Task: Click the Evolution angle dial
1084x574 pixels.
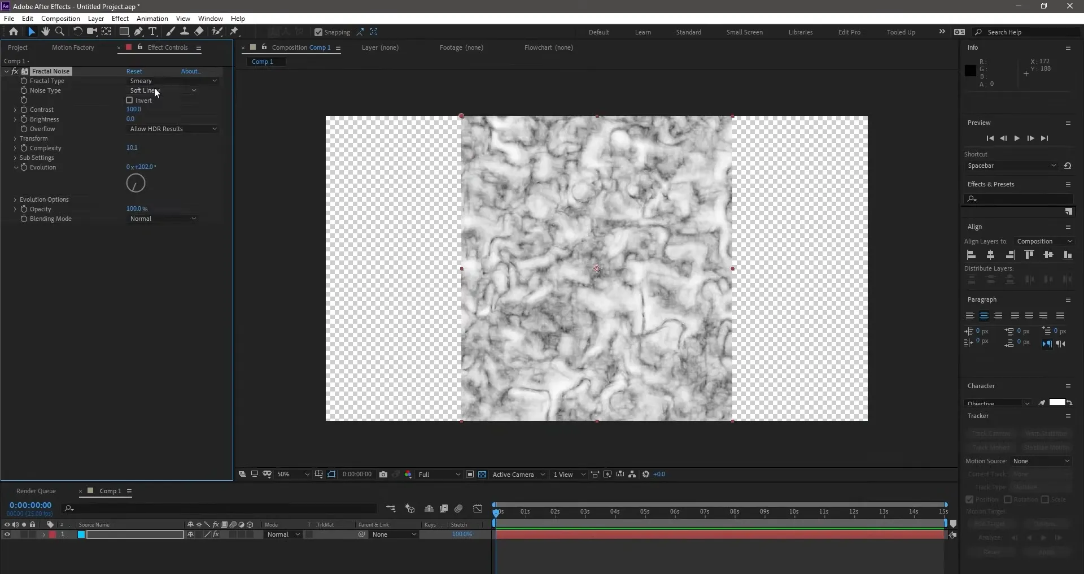Action: click(135, 183)
